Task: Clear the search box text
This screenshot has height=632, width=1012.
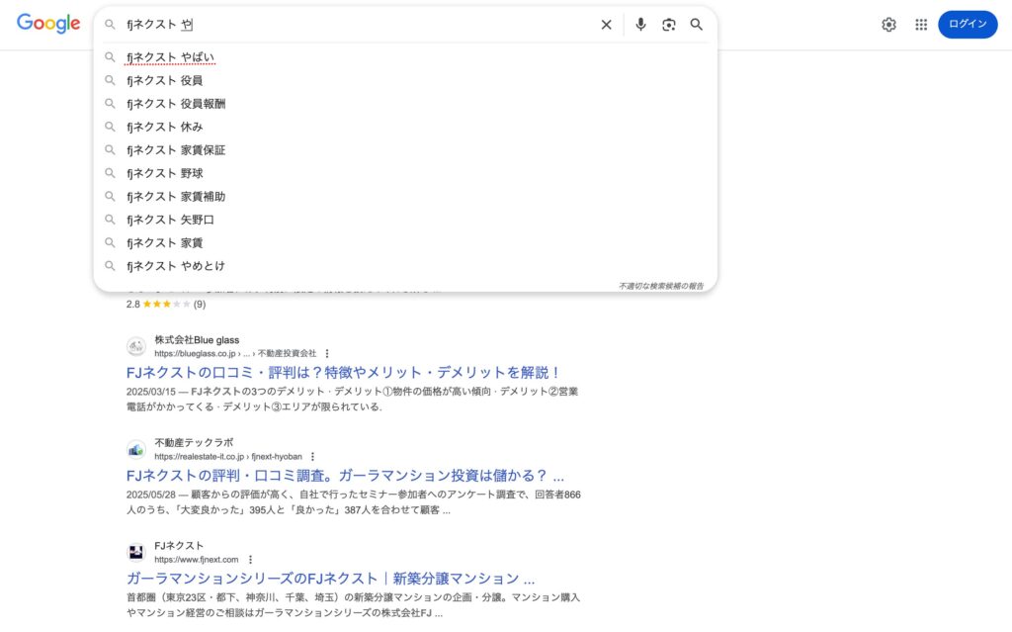Action: click(x=606, y=25)
